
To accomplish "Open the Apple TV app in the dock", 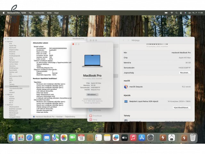I will (125, 138).
